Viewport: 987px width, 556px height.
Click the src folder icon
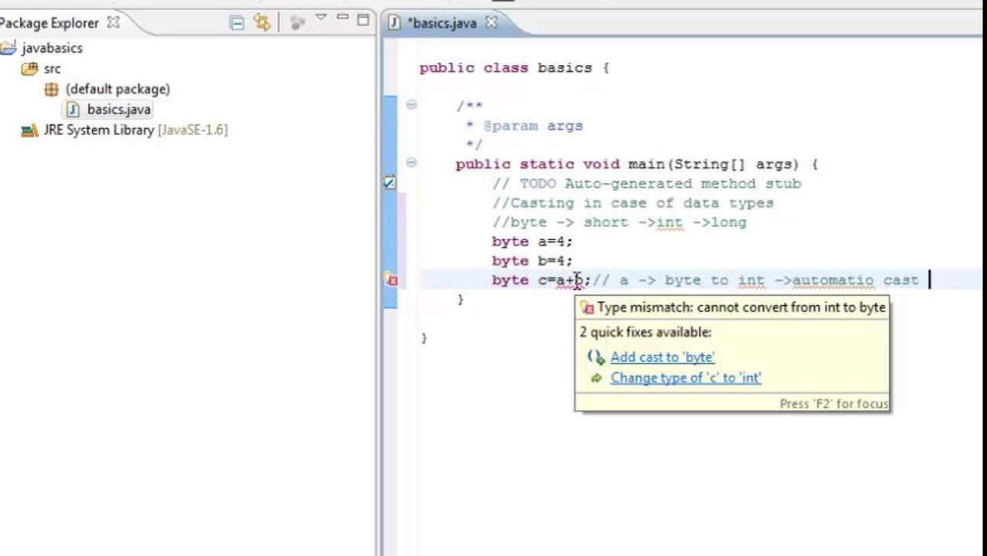tap(30, 69)
